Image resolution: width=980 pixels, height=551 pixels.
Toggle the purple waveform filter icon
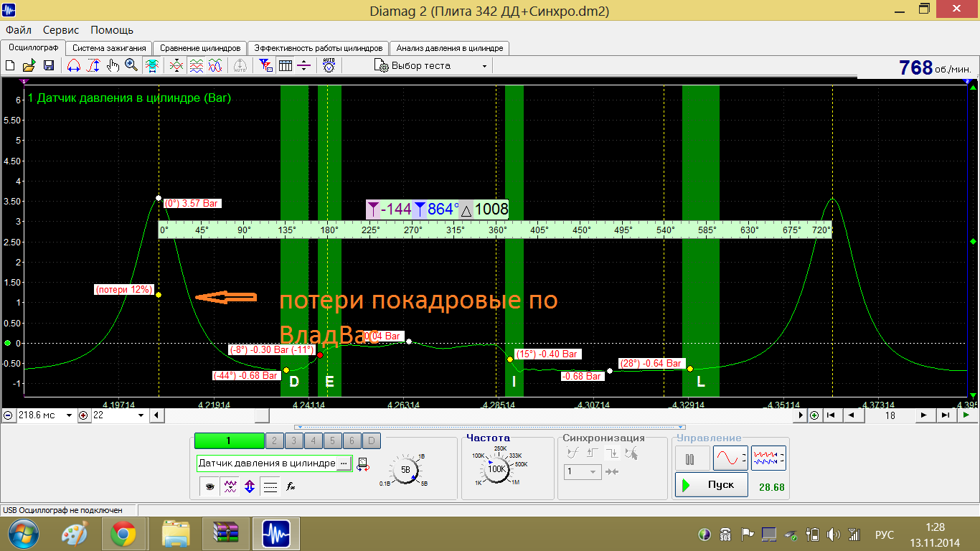[230, 486]
